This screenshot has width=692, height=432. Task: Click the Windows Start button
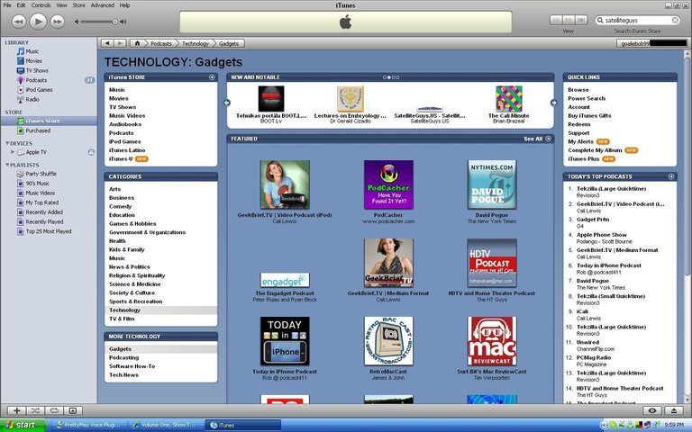pyautogui.click(x=23, y=425)
